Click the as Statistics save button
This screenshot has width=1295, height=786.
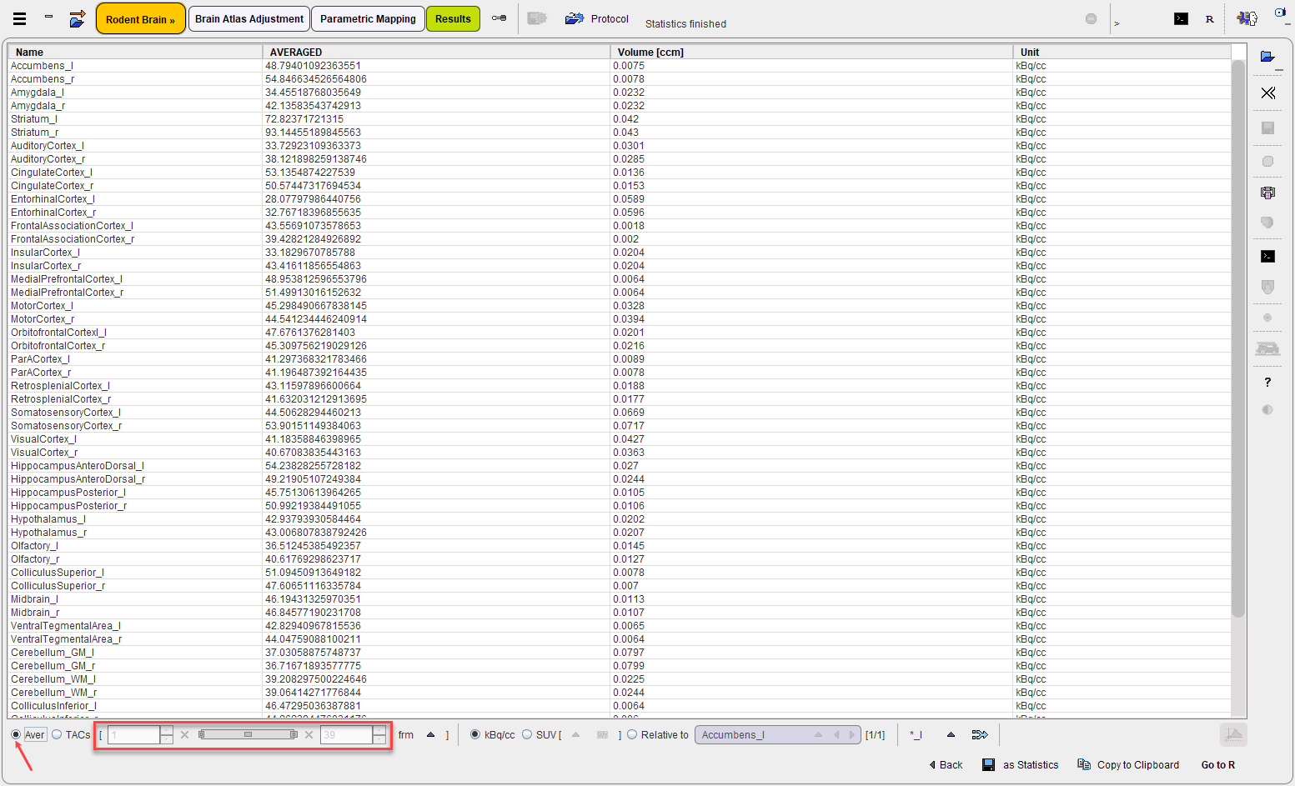1021,764
